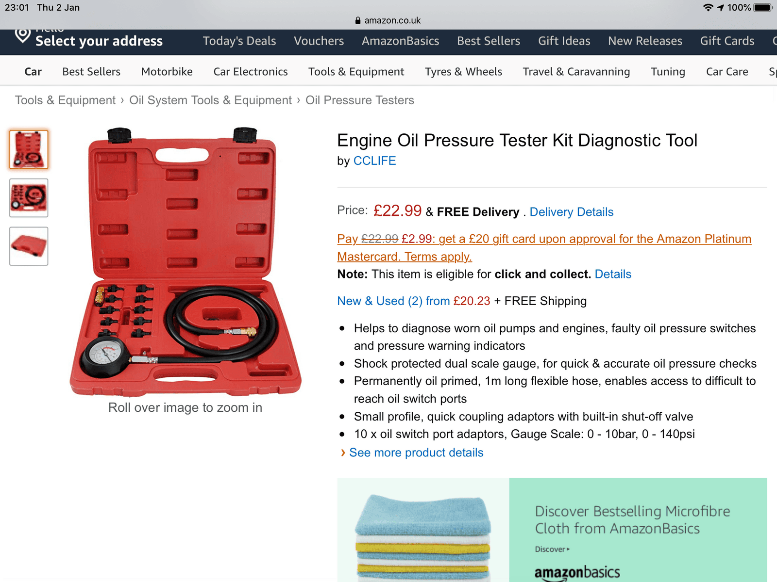Image resolution: width=777 pixels, height=582 pixels.
Task: Tap the padlock icon beside amazon.co.uk
Action: [358, 20]
